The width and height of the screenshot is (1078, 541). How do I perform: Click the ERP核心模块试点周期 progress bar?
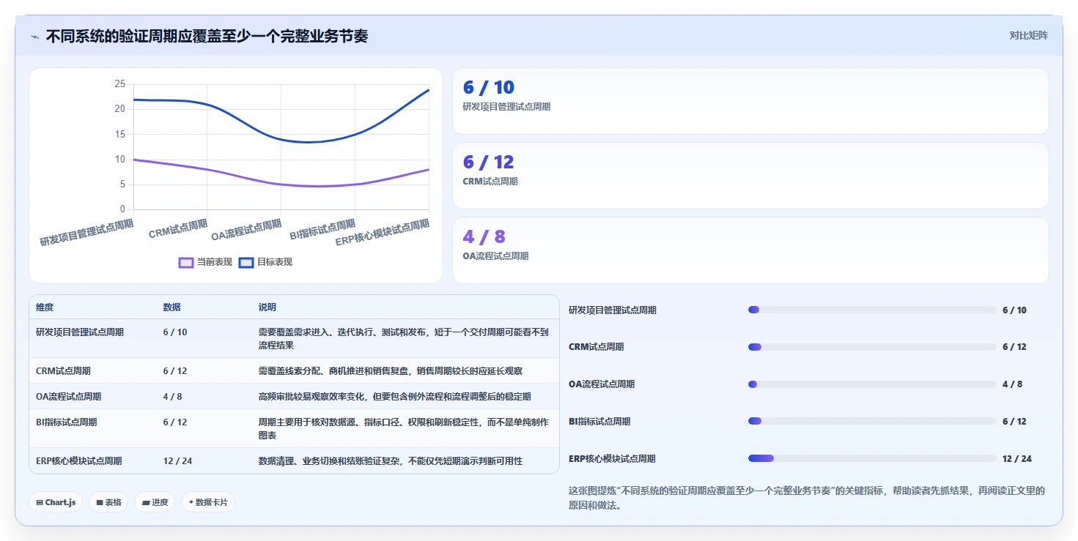[872, 458]
